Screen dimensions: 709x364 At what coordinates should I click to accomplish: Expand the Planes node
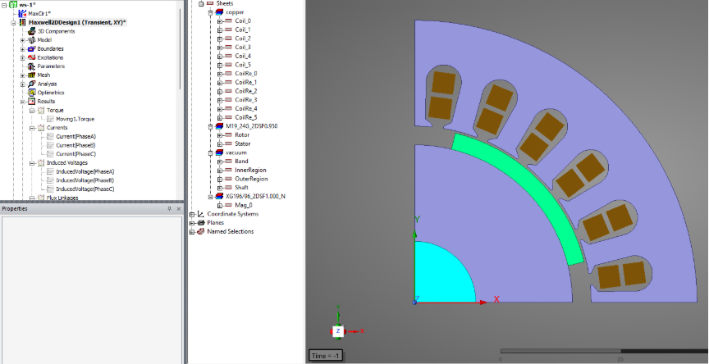click(x=192, y=222)
